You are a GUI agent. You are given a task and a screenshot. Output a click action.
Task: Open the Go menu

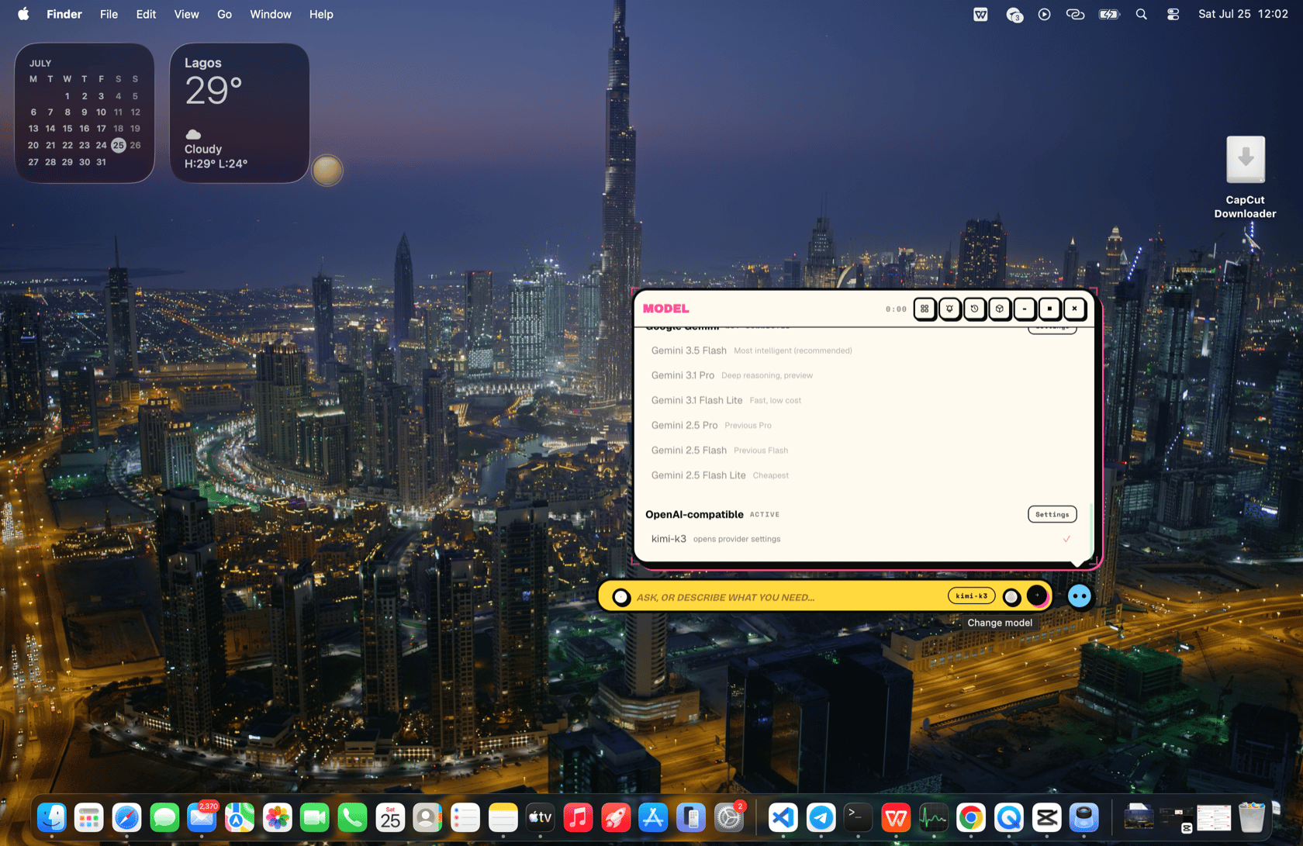pyautogui.click(x=224, y=14)
